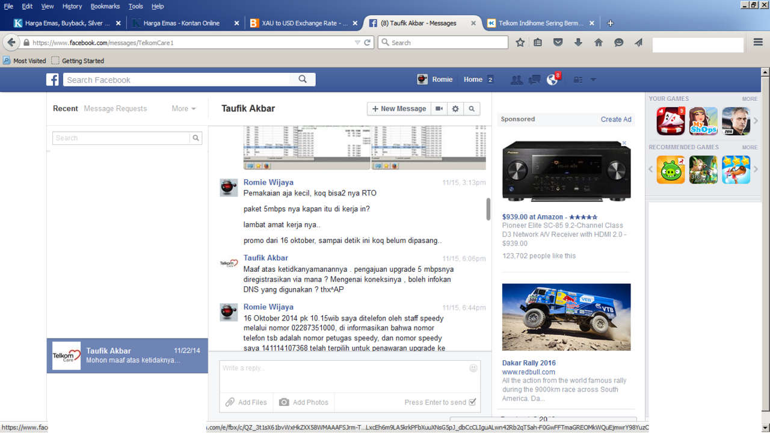Open the URL bar history dropdown arrow

coord(357,43)
